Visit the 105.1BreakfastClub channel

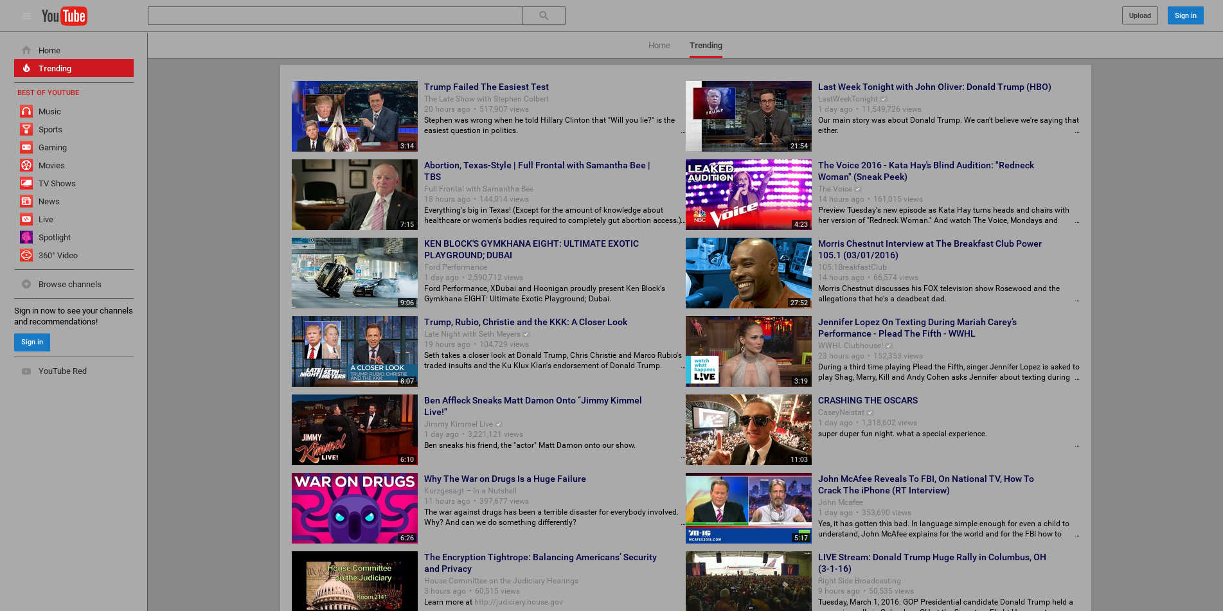[x=852, y=267]
